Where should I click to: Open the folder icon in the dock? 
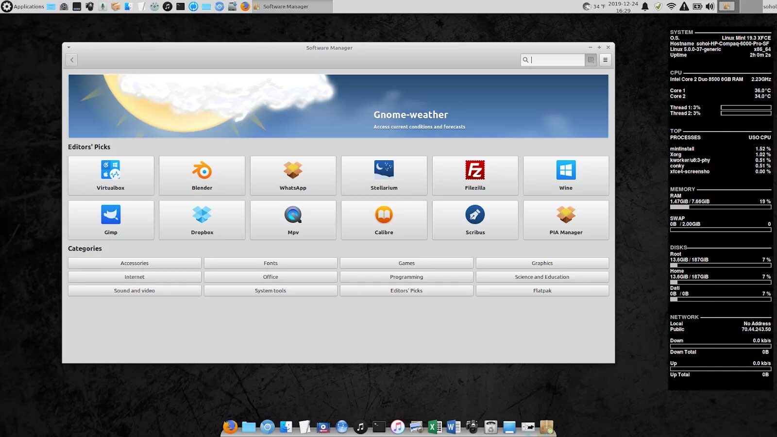point(249,427)
